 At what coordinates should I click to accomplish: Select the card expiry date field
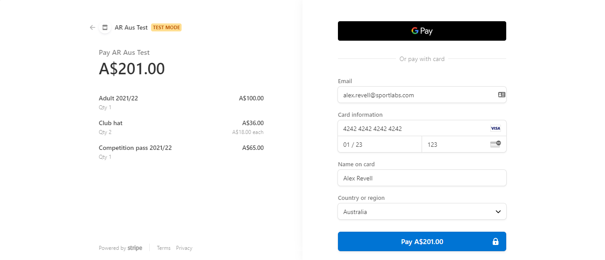[x=380, y=144]
